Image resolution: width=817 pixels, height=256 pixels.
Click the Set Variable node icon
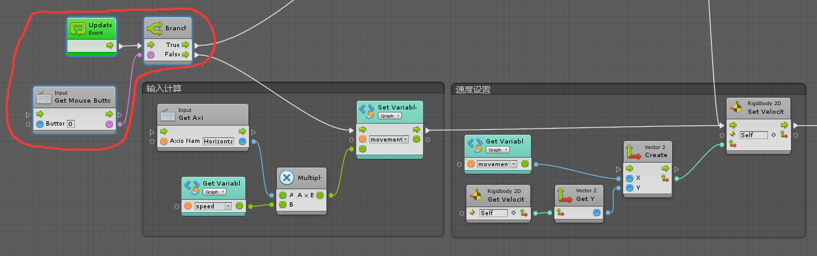click(367, 111)
